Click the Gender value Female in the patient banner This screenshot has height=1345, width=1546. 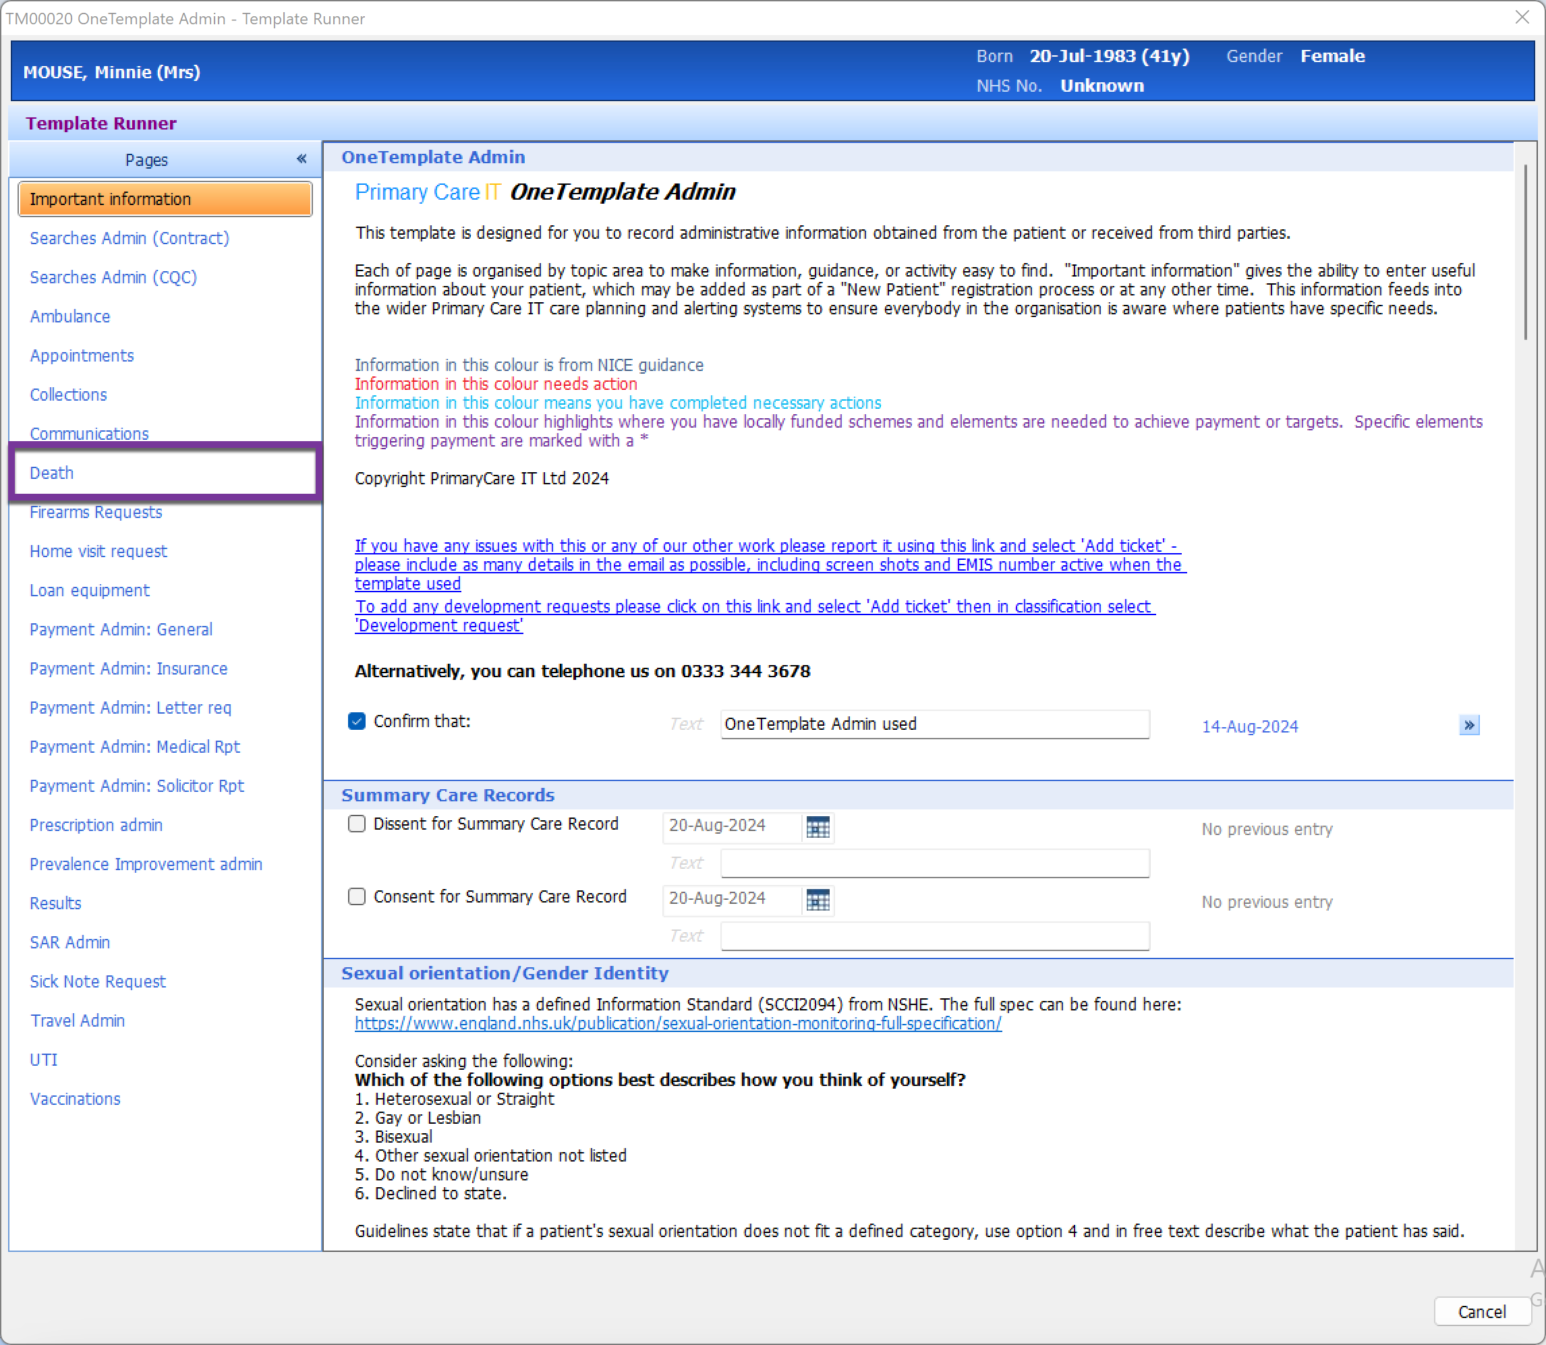1332,56
